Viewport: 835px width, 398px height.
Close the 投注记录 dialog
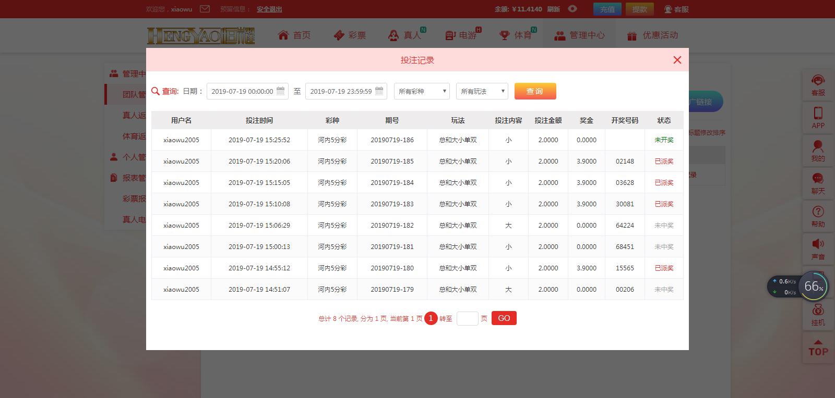coord(677,60)
